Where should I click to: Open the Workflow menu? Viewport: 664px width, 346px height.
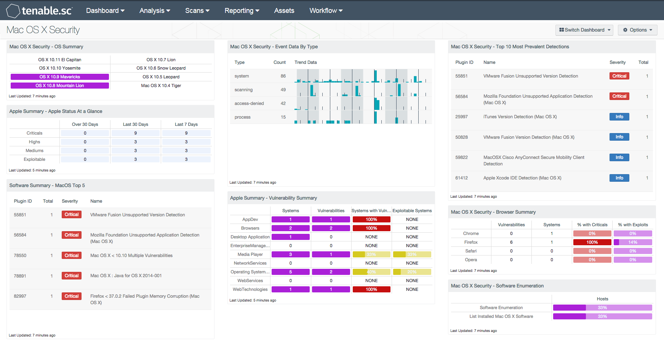pos(326,11)
